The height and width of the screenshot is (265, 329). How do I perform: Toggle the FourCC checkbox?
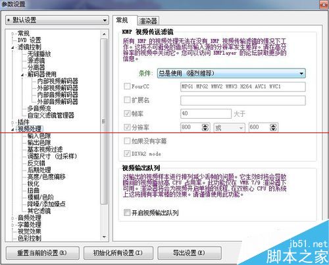127,86
